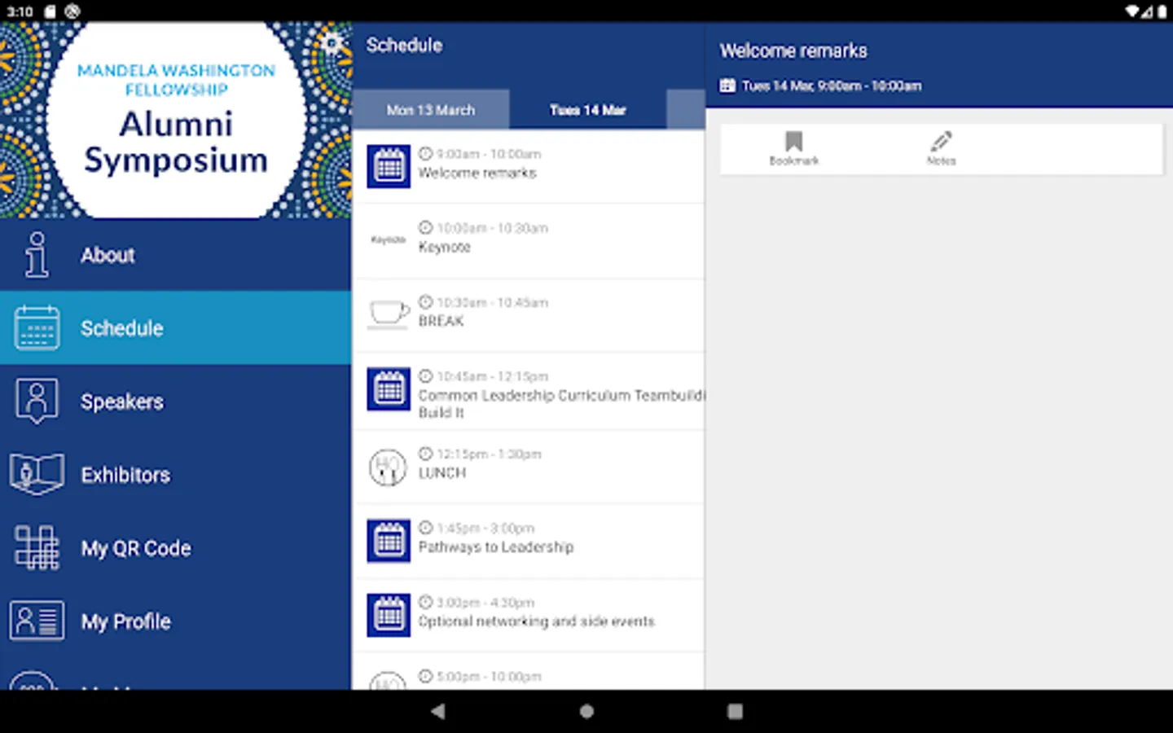1173x733 pixels.
Task: Open the My QR Code menu item
Action: (x=176, y=547)
